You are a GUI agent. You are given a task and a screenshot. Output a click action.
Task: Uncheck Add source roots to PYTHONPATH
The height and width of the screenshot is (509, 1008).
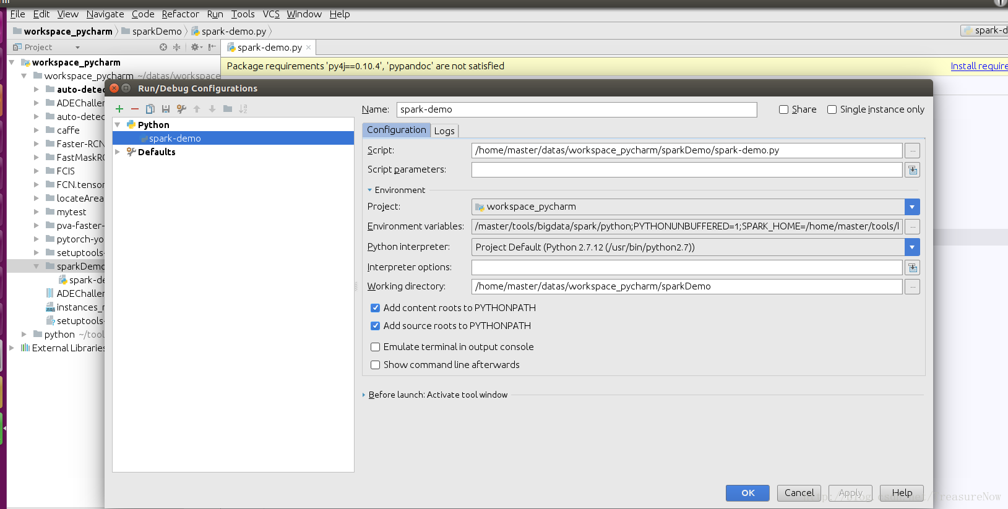coord(375,326)
